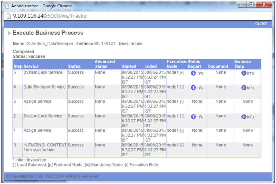Click the Status column header
The image size is (276, 184).
tap(74, 66)
